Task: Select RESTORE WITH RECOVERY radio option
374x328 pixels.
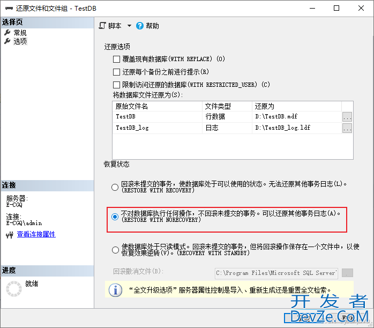Action: tap(115, 187)
